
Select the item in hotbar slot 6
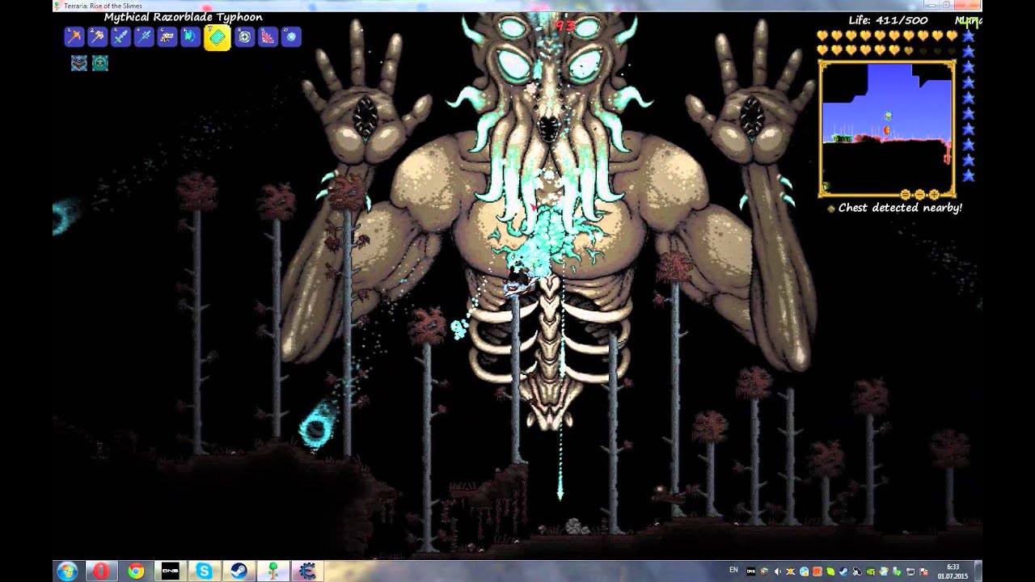click(x=191, y=36)
